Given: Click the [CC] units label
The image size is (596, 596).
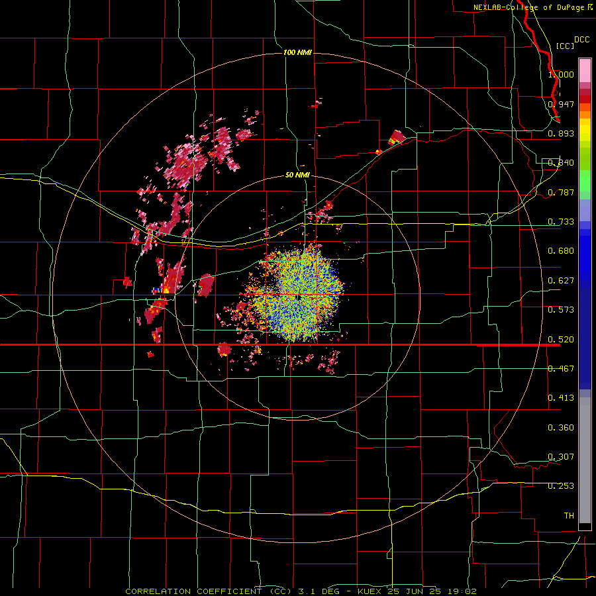Looking at the screenshot, I should 566,46.
